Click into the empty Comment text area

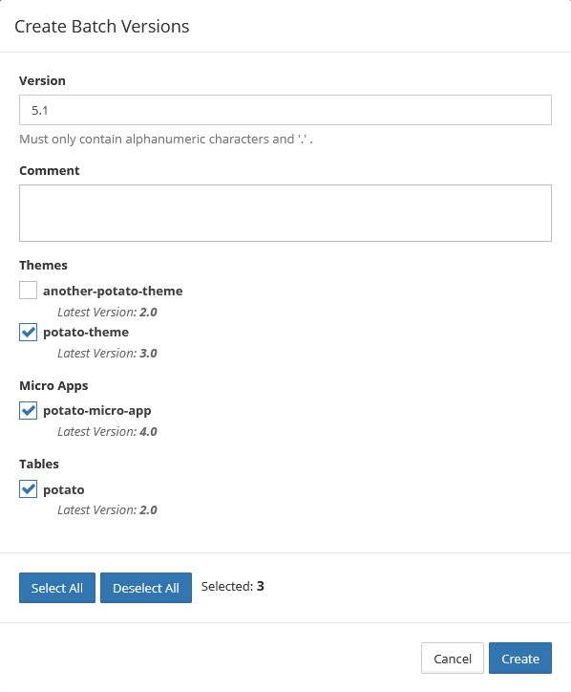pos(285,213)
